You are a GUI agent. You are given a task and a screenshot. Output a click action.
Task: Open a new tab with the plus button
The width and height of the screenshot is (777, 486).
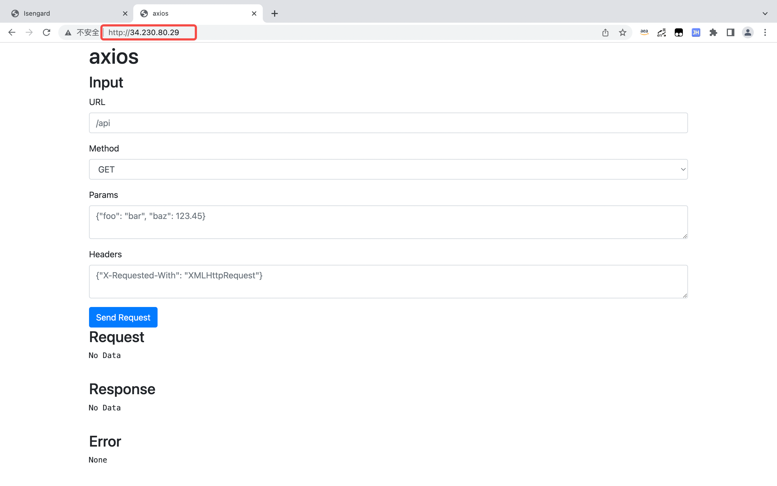275,13
